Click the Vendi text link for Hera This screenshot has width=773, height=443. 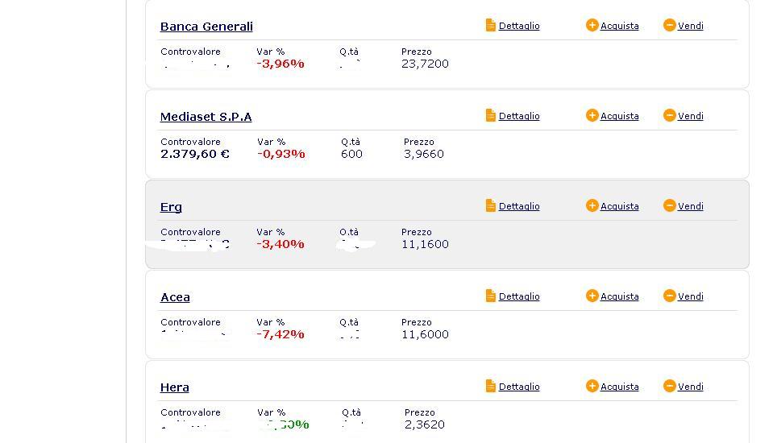(x=690, y=387)
